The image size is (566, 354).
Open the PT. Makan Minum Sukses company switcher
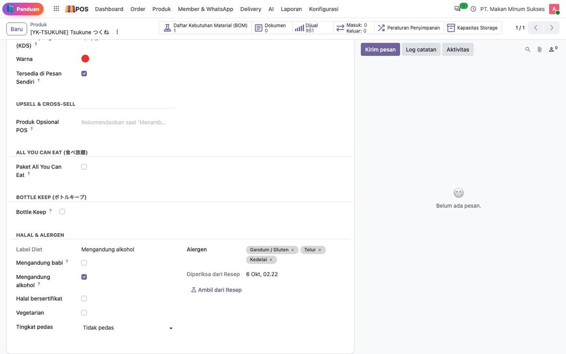coord(512,9)
